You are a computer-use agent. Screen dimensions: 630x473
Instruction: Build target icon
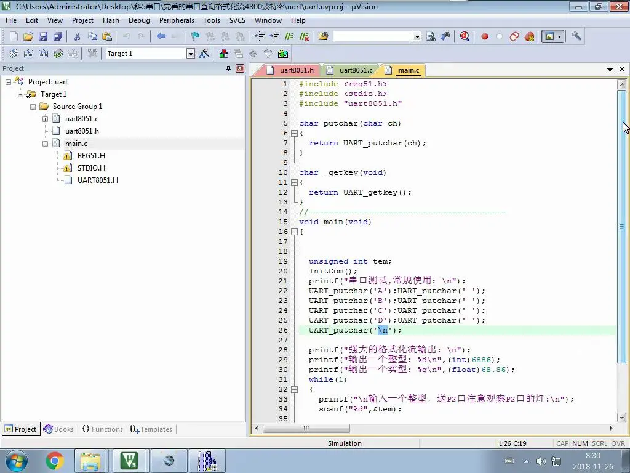(x=28, y=54)
